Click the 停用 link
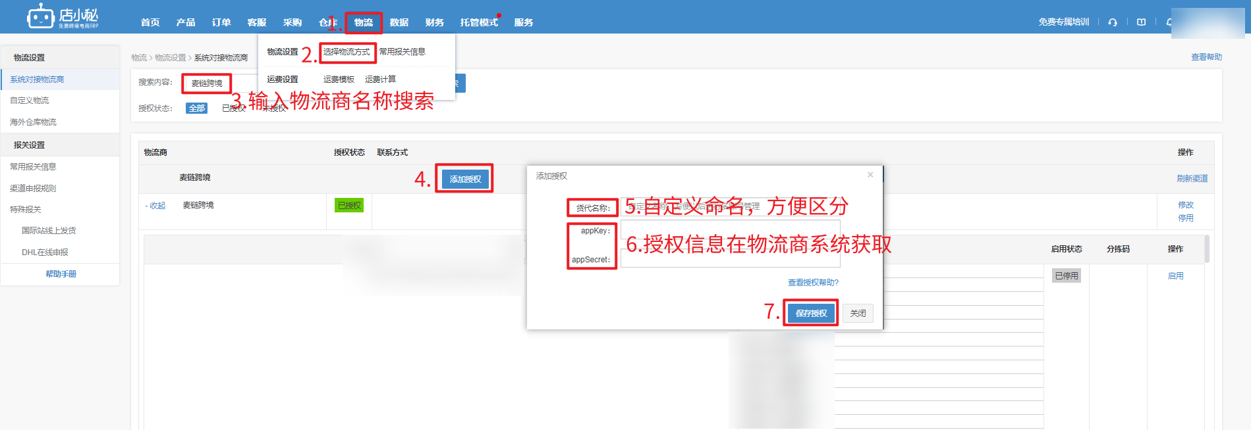 click(1186, 218)
